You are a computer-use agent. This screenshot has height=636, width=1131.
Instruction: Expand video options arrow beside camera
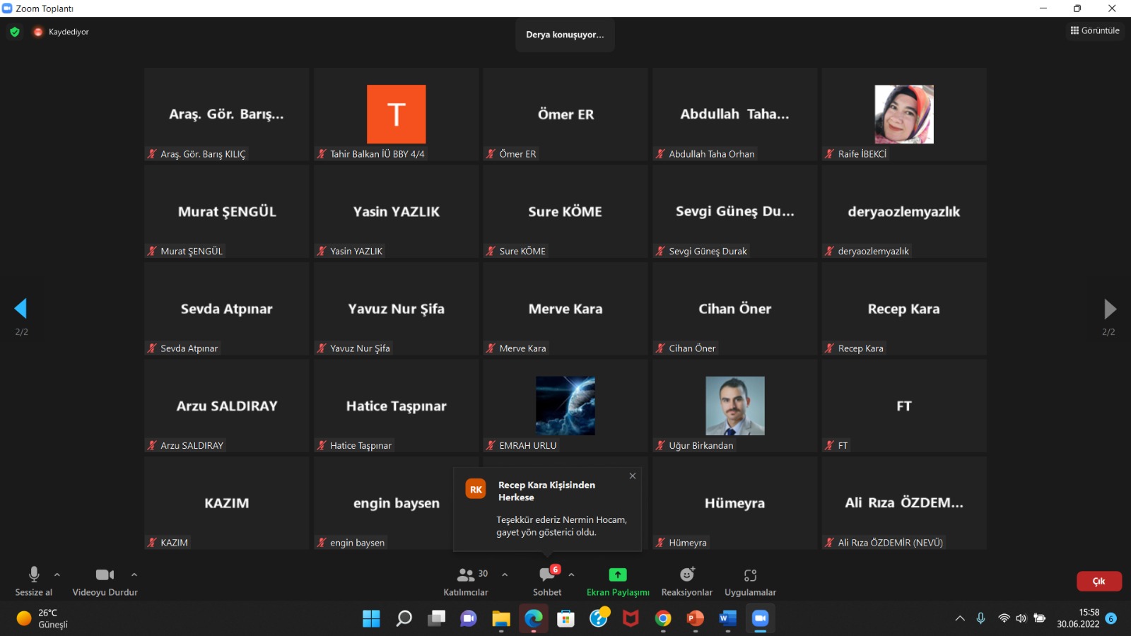pyautogui.click(x=134, y=575)
